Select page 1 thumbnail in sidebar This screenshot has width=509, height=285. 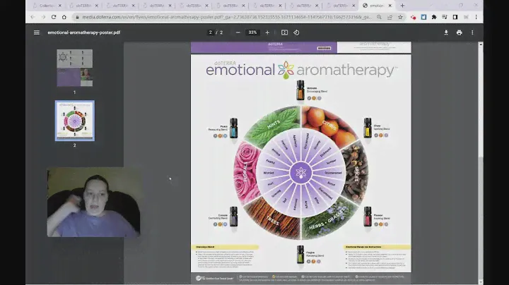[74, 68]
